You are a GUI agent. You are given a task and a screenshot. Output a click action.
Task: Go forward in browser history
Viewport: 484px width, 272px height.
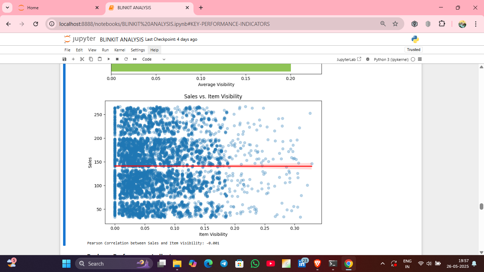pos(22,24)
